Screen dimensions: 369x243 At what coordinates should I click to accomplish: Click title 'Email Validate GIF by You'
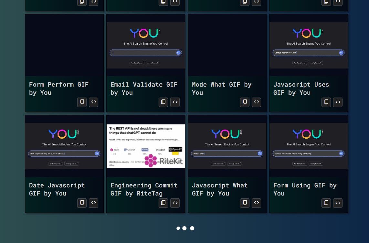click(144, 89)
